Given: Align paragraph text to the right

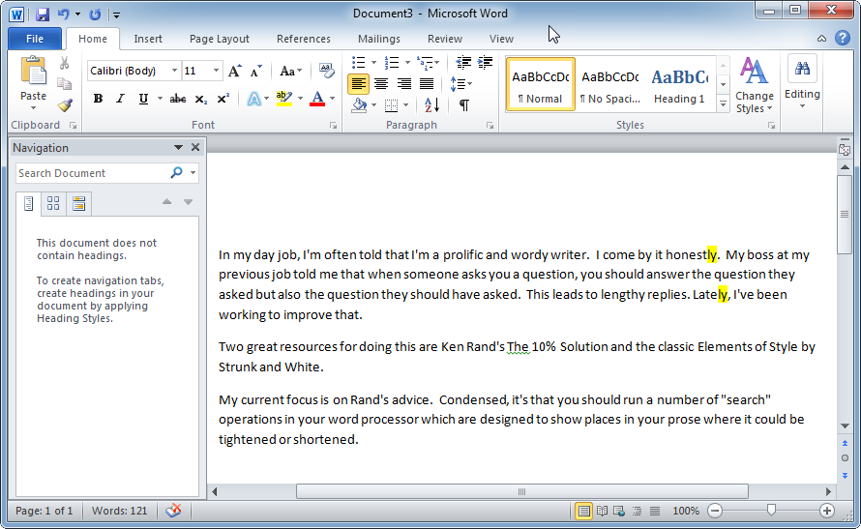Looking at the screenshot, I should pos(403,84).
